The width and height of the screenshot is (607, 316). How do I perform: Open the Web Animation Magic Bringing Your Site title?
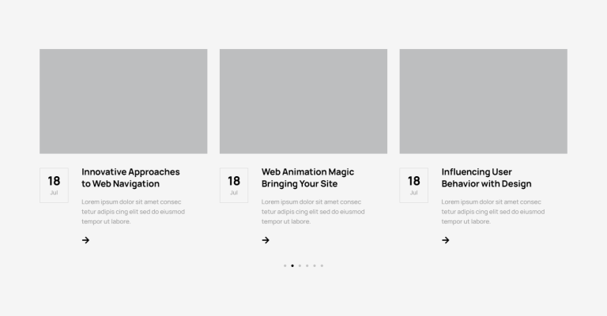(x=307, y=178)
